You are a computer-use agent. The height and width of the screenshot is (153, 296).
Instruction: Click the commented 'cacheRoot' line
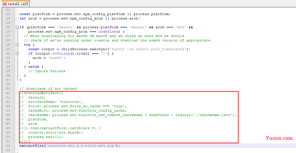point(73,110)
